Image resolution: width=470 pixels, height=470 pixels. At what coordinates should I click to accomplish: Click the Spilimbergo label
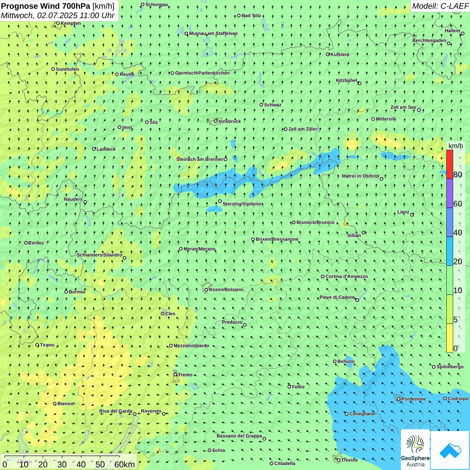(x=450, y=367)
